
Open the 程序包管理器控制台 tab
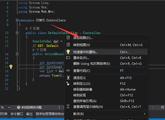(x=50, y=114)
